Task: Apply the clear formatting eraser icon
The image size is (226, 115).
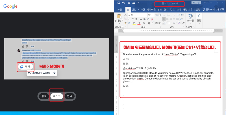Action: [151, 19]
